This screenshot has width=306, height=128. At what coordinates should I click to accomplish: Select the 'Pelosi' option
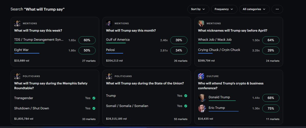coord(110,50)
